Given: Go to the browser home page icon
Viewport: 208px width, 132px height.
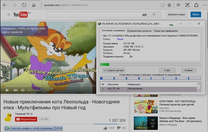Looking at the screenshot, I should [x=34, y=5].
